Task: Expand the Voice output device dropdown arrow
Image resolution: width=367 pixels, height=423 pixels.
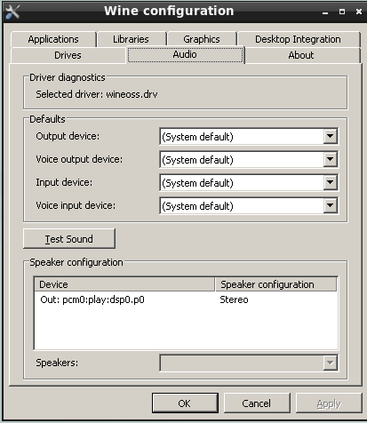Action: (330, 160)
